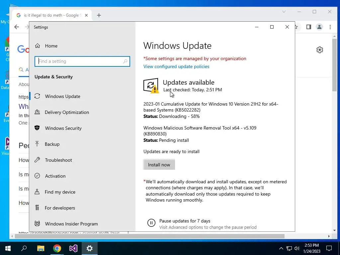Click Chrome back arrow
The height and width of the screenshot is (255, 340).
17,27
